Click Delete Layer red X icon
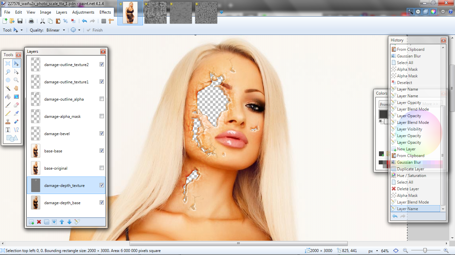This screenshot has width=455, height=255. point(39,222)
